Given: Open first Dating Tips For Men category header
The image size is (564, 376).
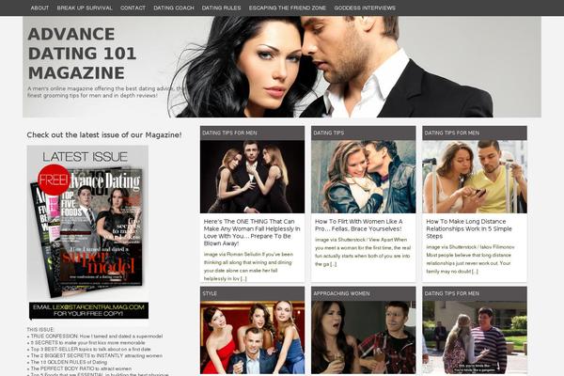Looking at the screenshot, I should pos(252,133).
